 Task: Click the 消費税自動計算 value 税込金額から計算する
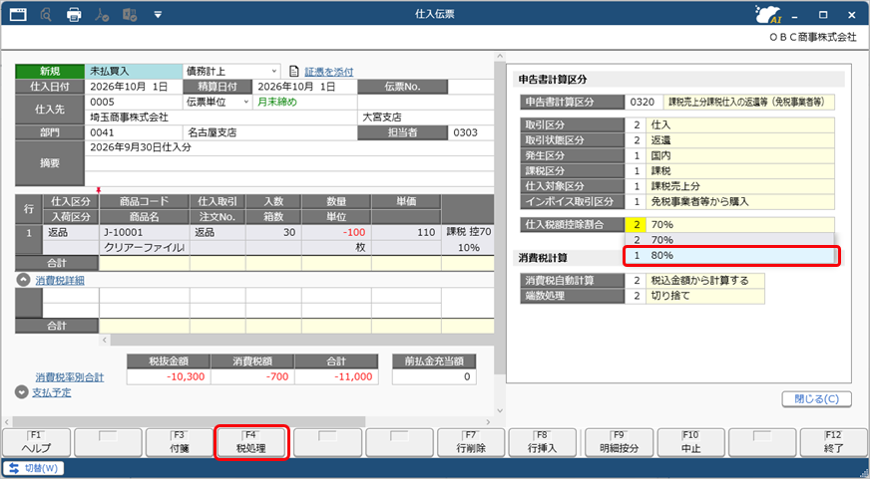pos(705,281)
